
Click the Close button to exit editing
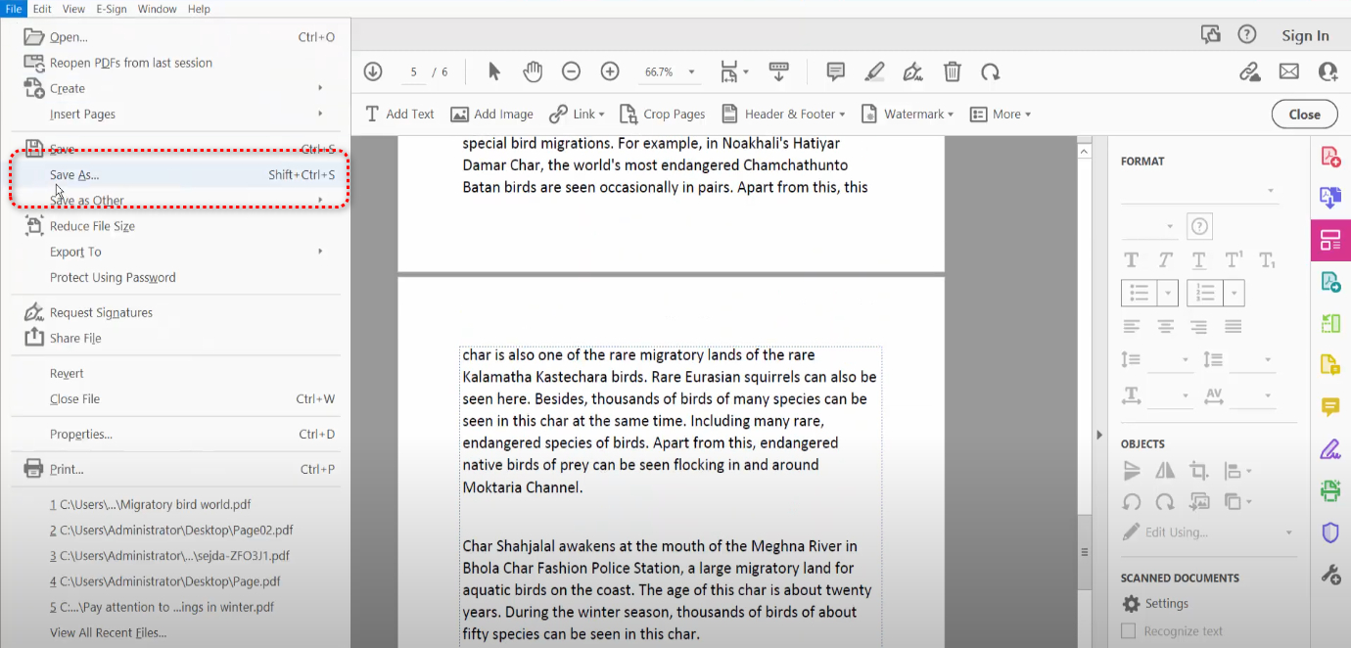pos(1304,114)
